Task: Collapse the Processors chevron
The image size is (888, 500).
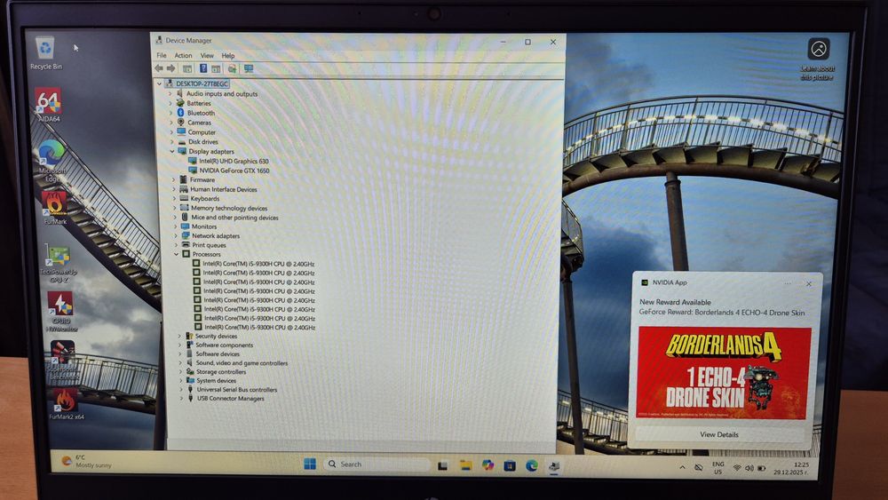Action: tap(176, 255)
